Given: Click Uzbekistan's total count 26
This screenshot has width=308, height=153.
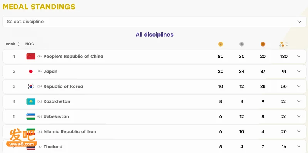Looking at the screenshot, I should pyautogui.click(x=284, y=116).
